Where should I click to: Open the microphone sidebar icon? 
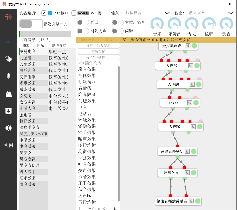tap(9, 76)
